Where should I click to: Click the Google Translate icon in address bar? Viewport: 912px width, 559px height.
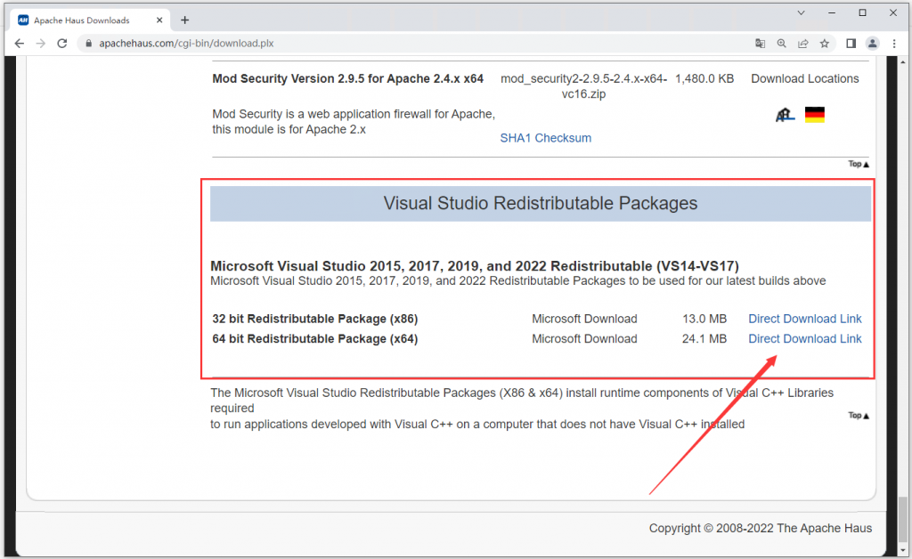click(760, 43)
